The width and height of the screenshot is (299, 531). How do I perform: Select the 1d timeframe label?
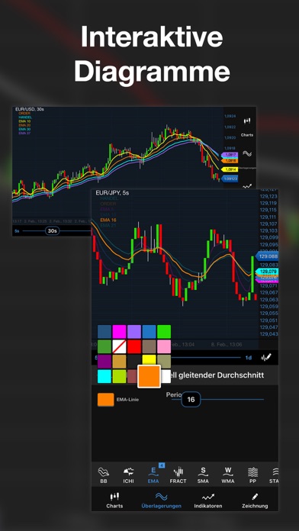[x=249, y=358]
